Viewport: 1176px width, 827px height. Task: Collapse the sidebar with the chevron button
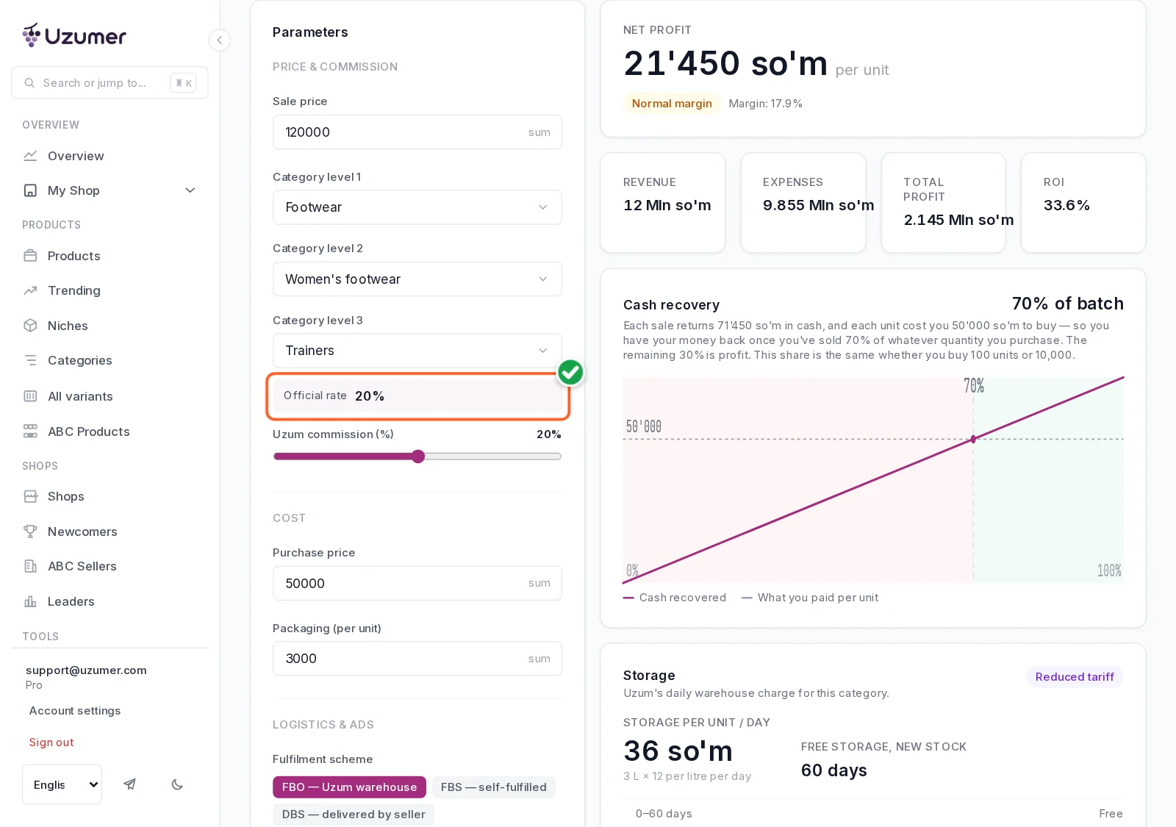click(x=219, y=40)
